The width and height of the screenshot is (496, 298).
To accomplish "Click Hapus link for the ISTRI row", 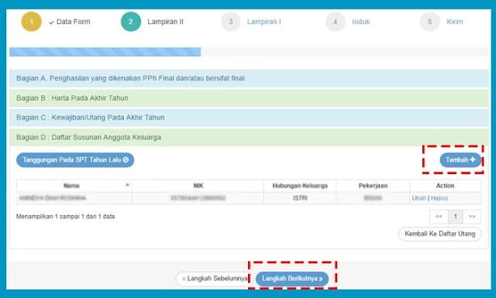I will tap(439, 198).
